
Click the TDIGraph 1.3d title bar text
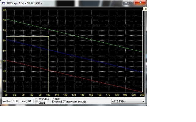coord(24,2)
